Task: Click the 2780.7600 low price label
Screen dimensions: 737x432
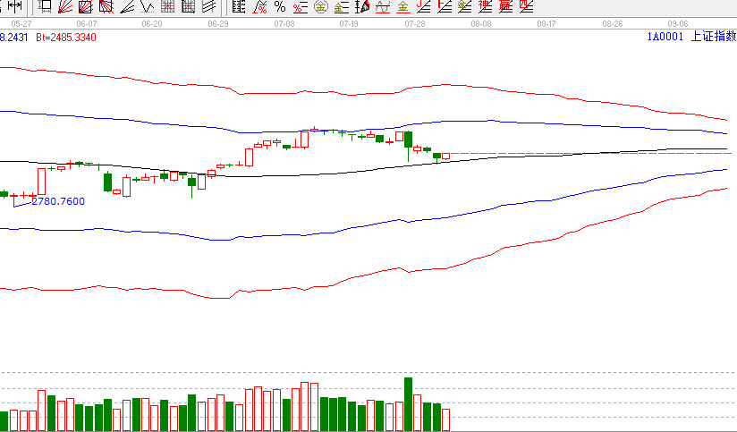Action: pyautogui.click(x=58, y=202)
